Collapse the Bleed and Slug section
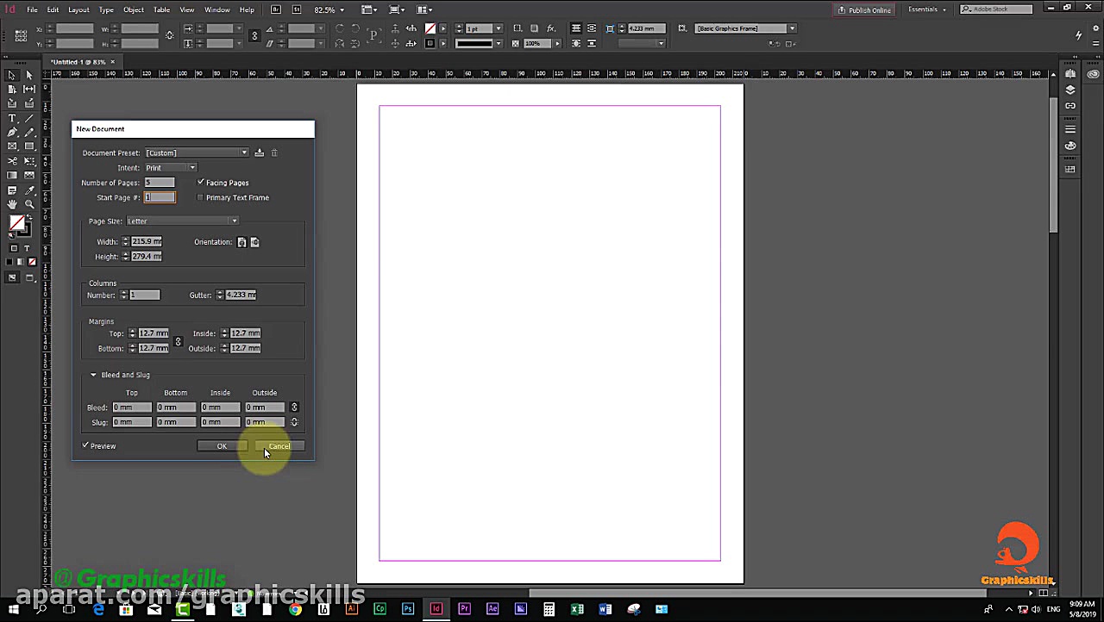 [x=93, y=375]
